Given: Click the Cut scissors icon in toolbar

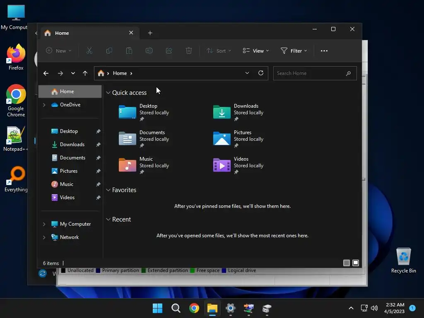Looking at the screenshot, I should (89, 51).
